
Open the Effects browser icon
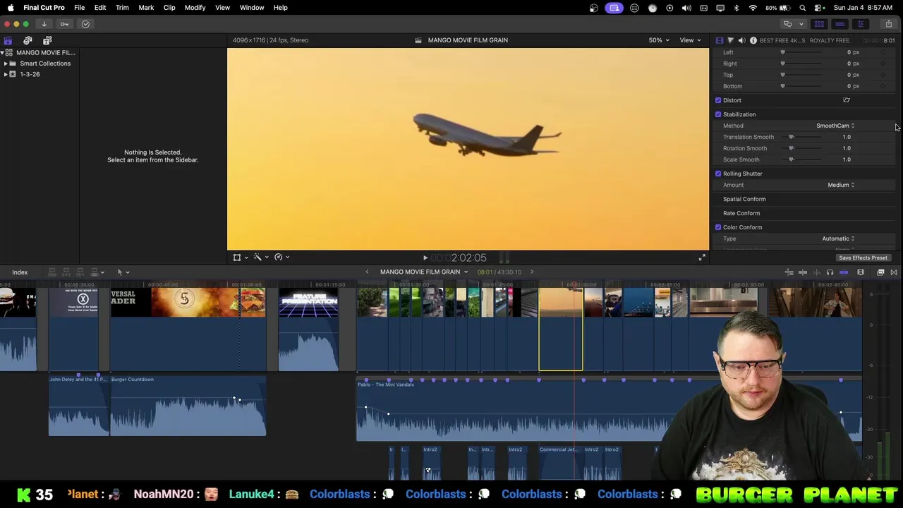880,272
